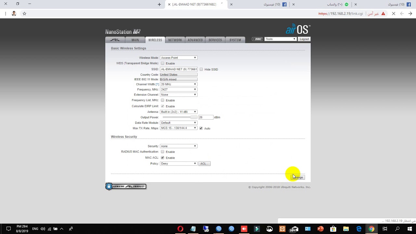Image resolution: width=416 pixels, height=234 pixels.
Task: Click the address bar URL
Action: click(x=341, y=14)
